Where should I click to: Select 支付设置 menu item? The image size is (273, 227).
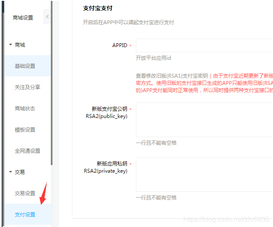pos(28,214)
